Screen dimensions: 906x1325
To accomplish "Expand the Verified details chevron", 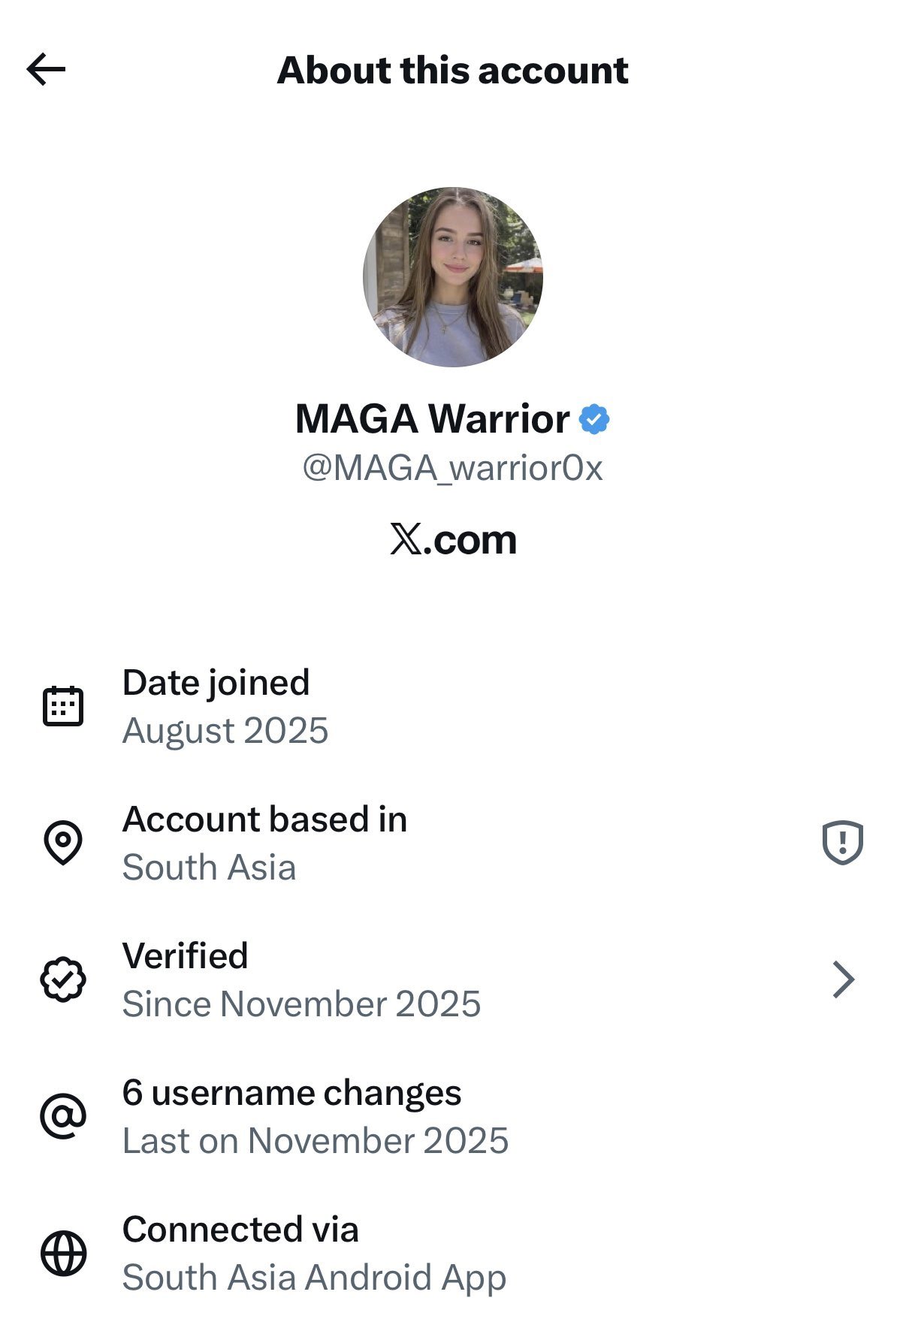I will click(x=844, y=979).
